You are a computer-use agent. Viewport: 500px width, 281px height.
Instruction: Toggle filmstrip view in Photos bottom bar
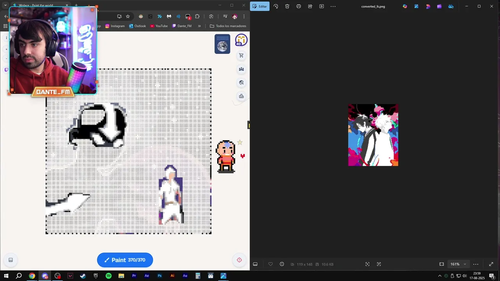pyautogui.click(x=255, y=264)
